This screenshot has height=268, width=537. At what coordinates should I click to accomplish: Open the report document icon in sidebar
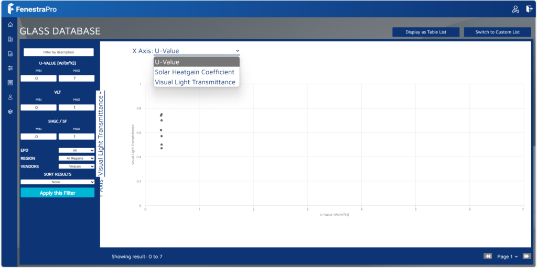tap(10, 53)
